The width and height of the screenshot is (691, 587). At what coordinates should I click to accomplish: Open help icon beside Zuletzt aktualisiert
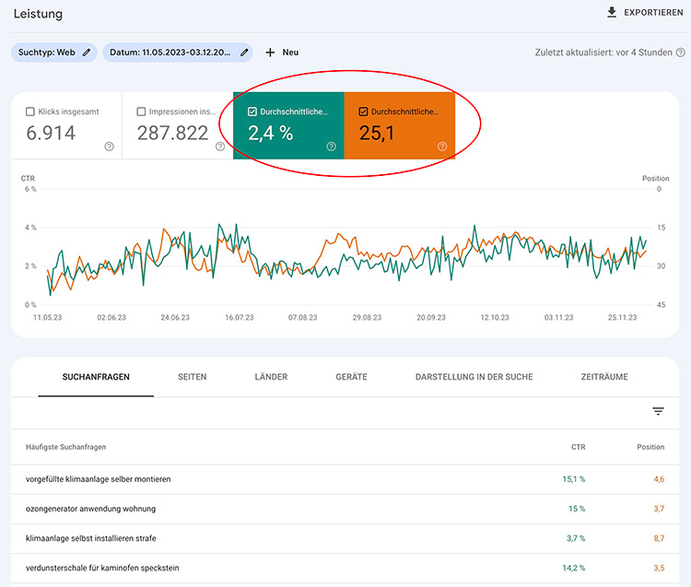tap(681, 53)
